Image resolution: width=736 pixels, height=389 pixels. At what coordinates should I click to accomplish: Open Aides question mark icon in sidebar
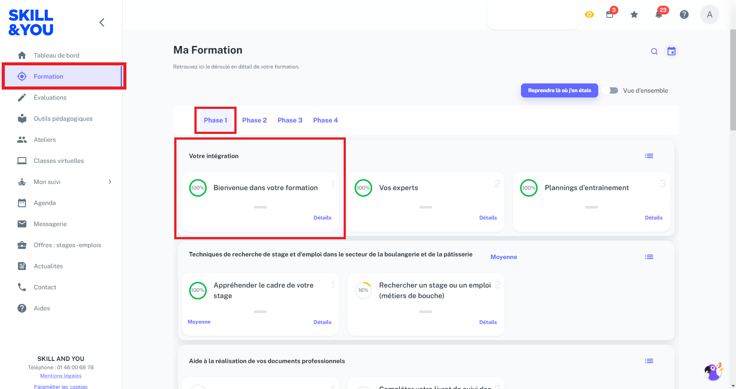[22, 308]
